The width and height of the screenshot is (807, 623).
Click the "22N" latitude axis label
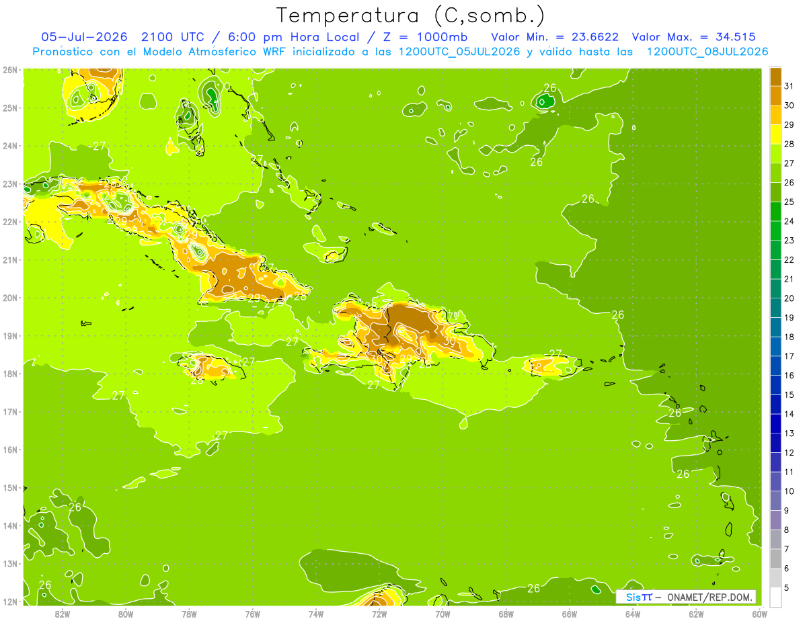coord(10,222)
